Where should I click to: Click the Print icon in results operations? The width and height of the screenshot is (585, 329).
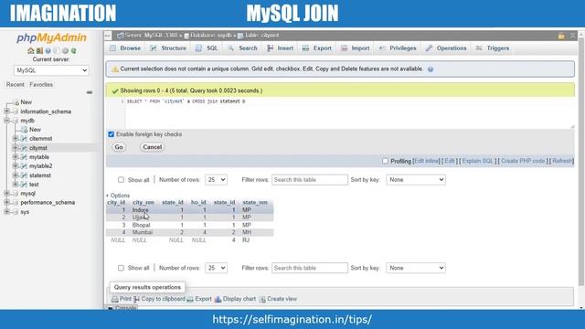(x=115, y=299)
